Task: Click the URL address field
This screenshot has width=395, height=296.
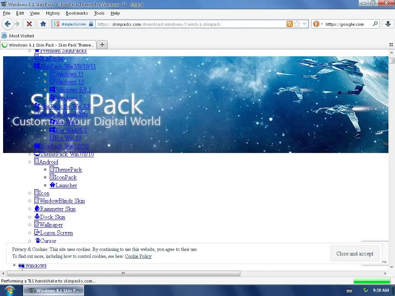Action: (190, 24)
